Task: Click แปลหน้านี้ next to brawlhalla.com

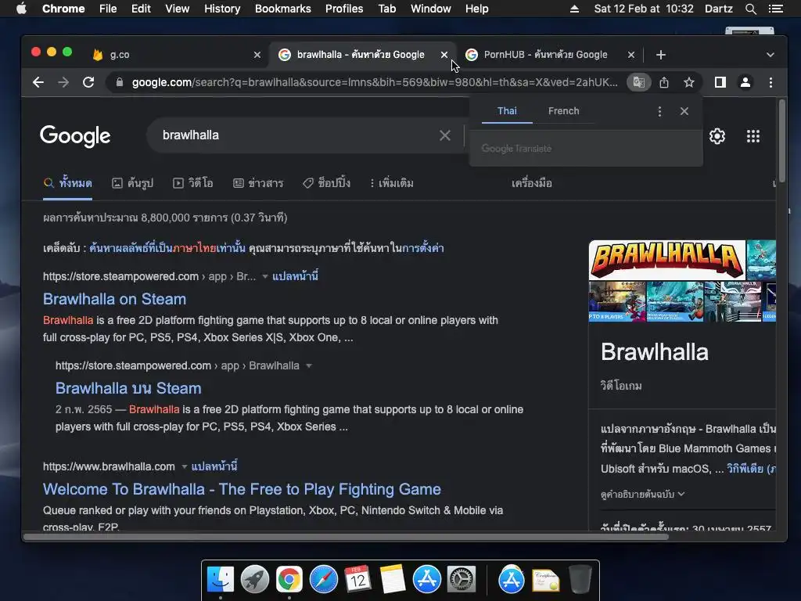Action: click(x=214, y=466)
